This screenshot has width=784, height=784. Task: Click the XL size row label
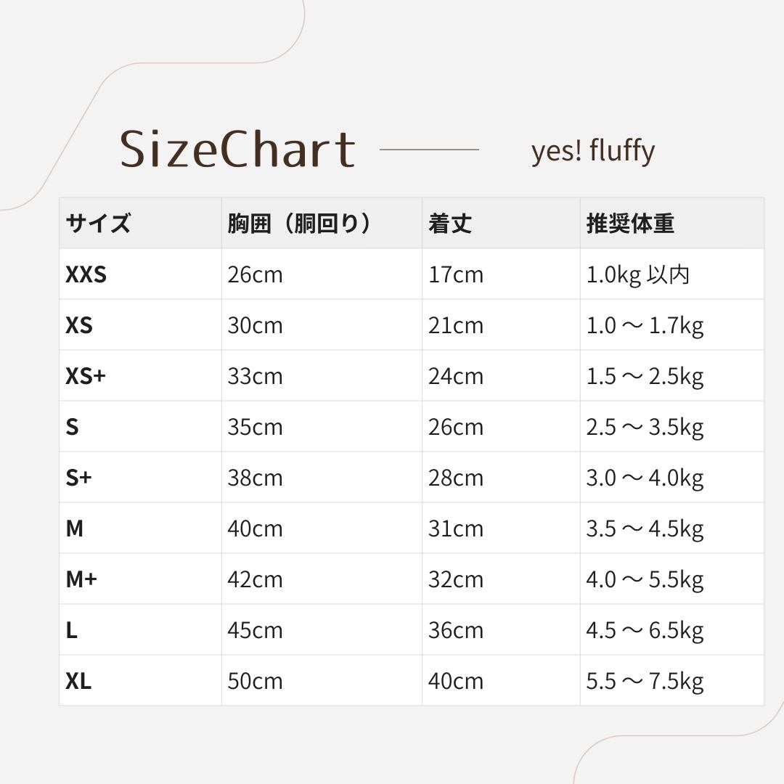click(x=78, y=681)
